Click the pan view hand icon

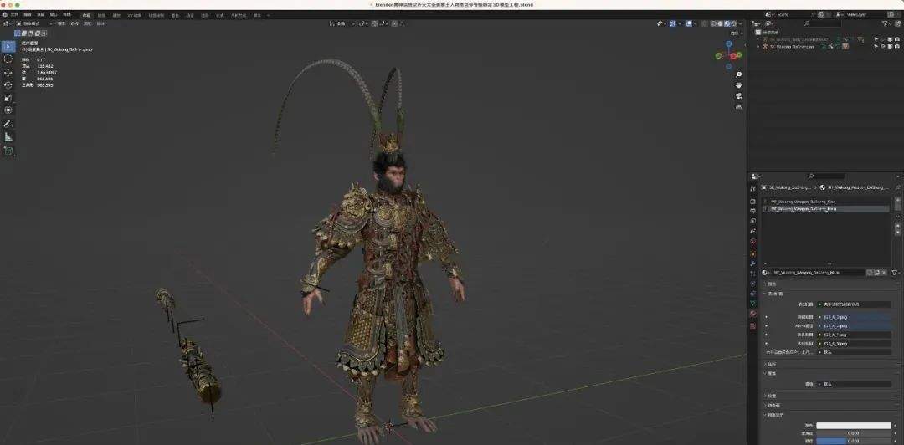(x=738, y=85)
